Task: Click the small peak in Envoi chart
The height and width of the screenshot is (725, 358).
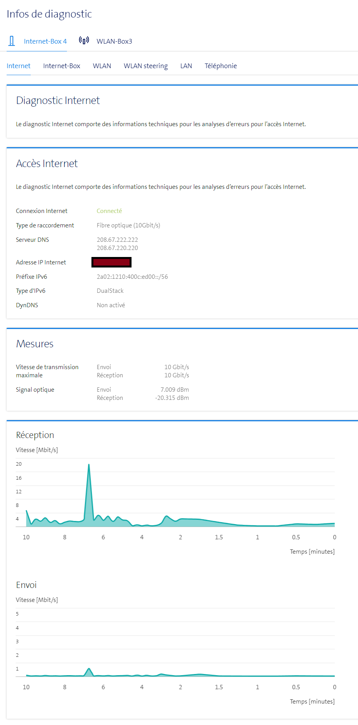Action: tap(89, 669)
